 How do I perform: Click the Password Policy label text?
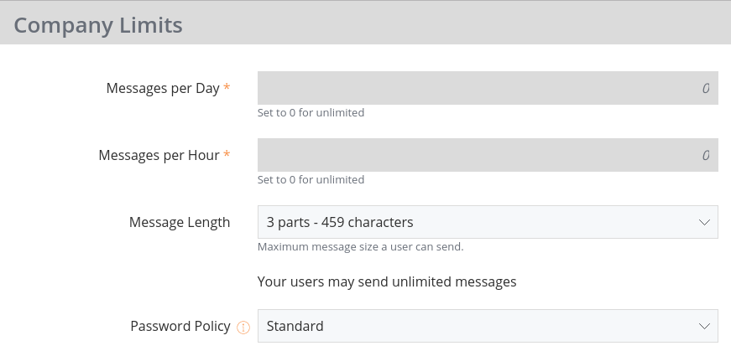[x=180, y=327]
